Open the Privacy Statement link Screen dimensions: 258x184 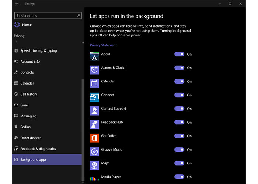[x=103, y=45]
